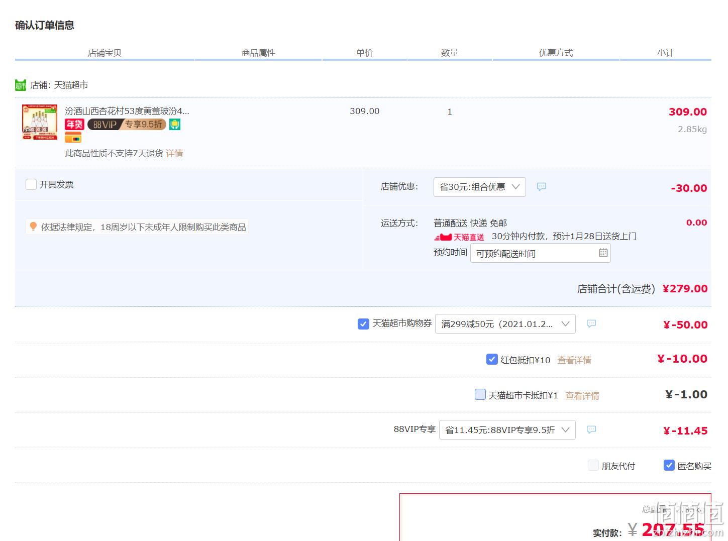This screenshot has height=541, width=728.
Task: Click the green shield icon beside 88VIP badge
Action: coord(175,124)
